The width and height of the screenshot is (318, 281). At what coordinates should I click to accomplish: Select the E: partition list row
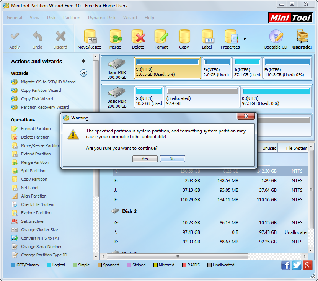pos(210,181)
